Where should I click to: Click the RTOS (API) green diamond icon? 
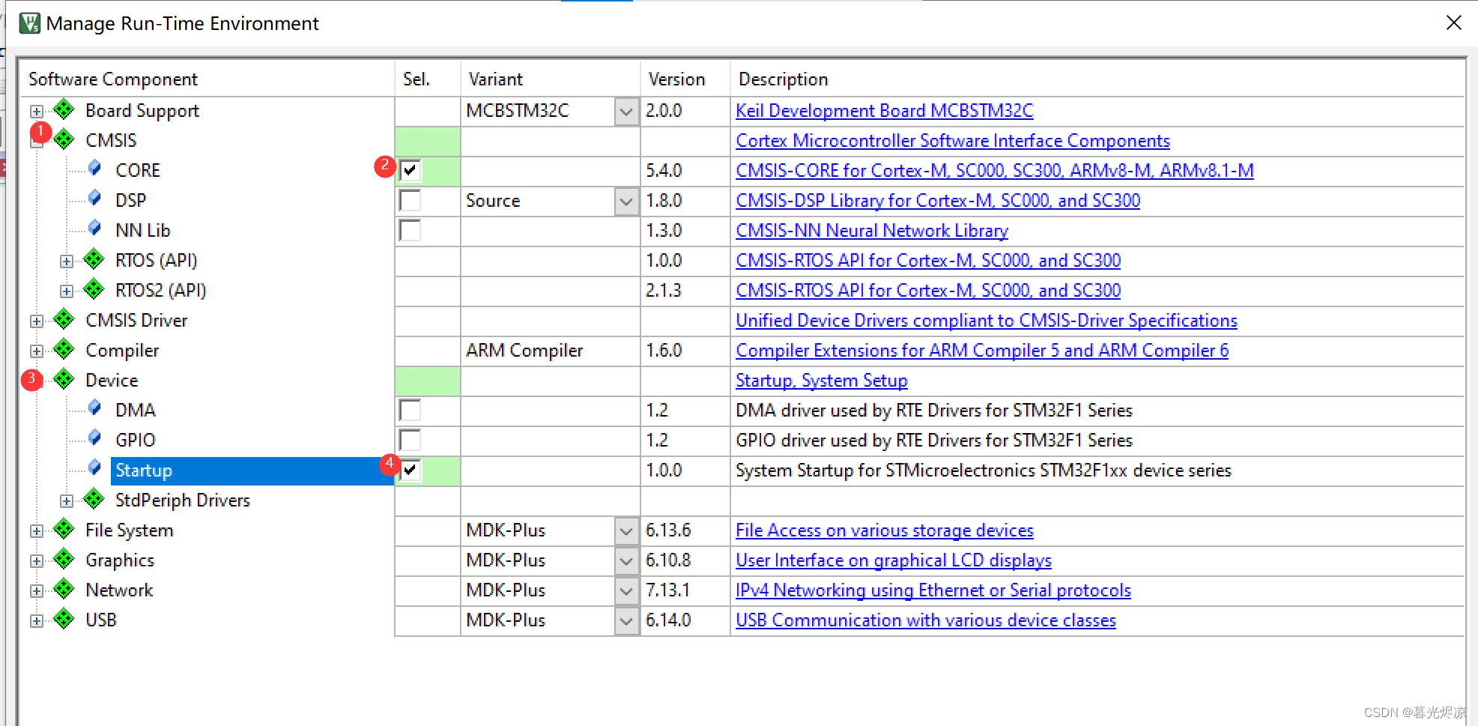click(94, 260)
